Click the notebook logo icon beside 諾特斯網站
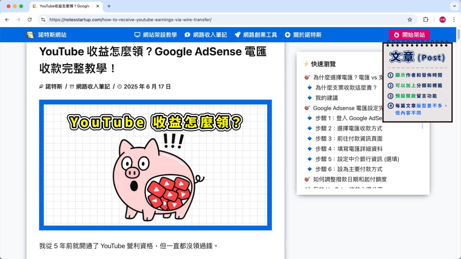 click(31, 35)
